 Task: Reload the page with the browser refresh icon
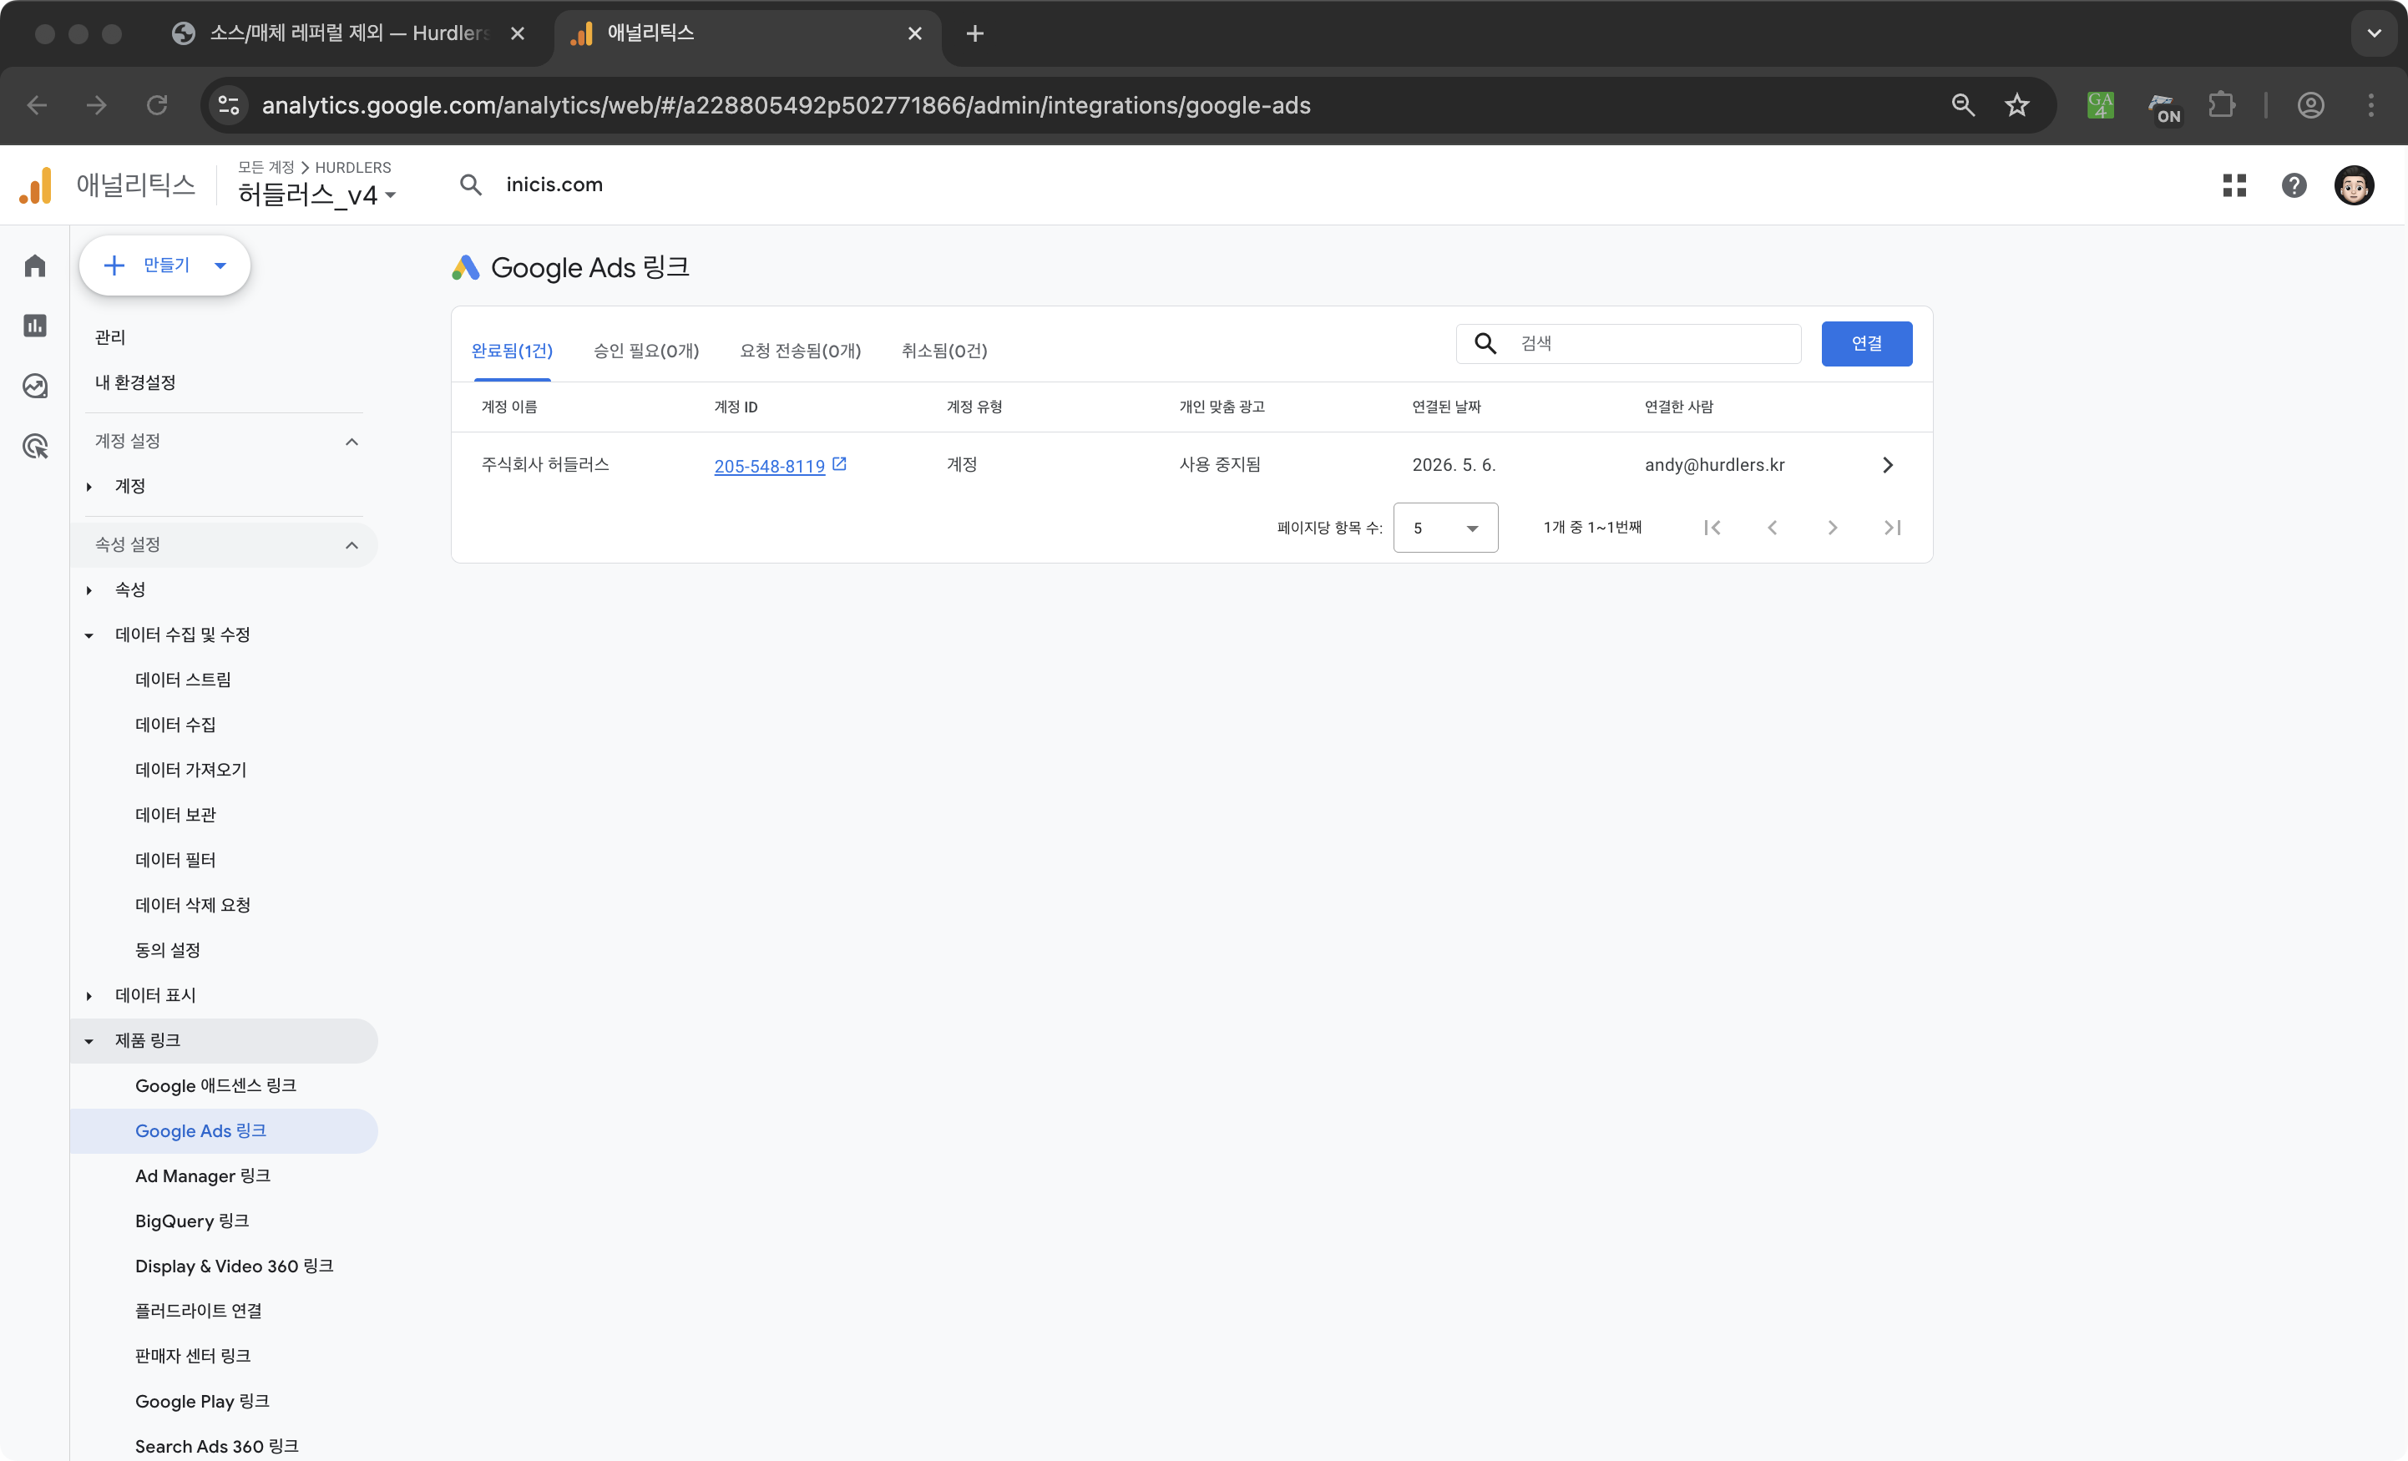(156, 104)
